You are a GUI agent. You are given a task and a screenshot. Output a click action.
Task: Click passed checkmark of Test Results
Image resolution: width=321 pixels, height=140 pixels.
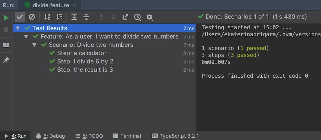pos(27,28)
